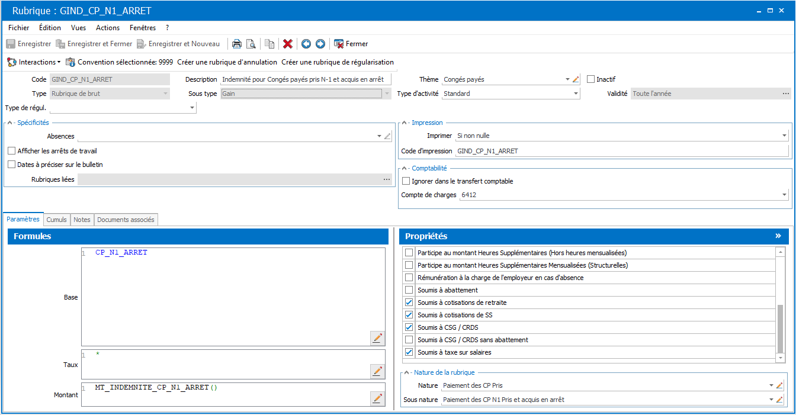Collapse the Propriétés panel with double chevron

point(778,236)
